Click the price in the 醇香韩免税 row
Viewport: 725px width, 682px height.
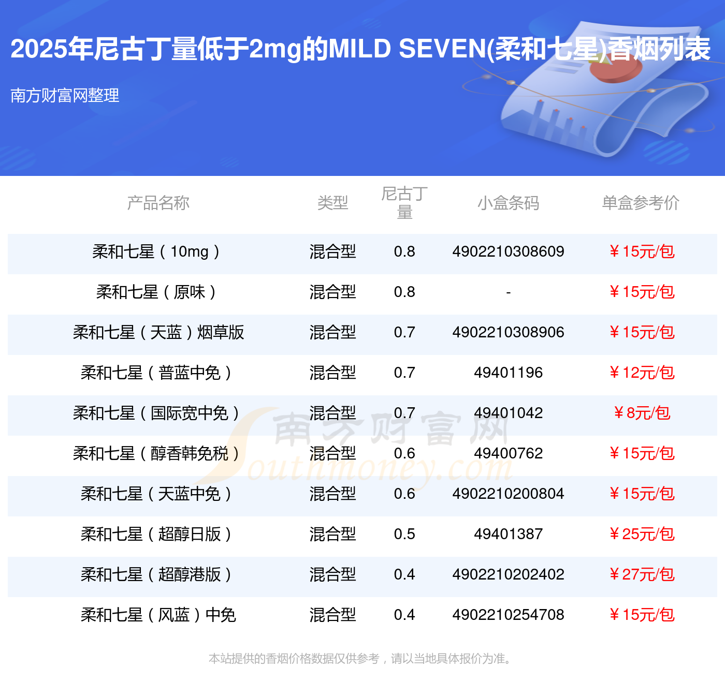641,453
